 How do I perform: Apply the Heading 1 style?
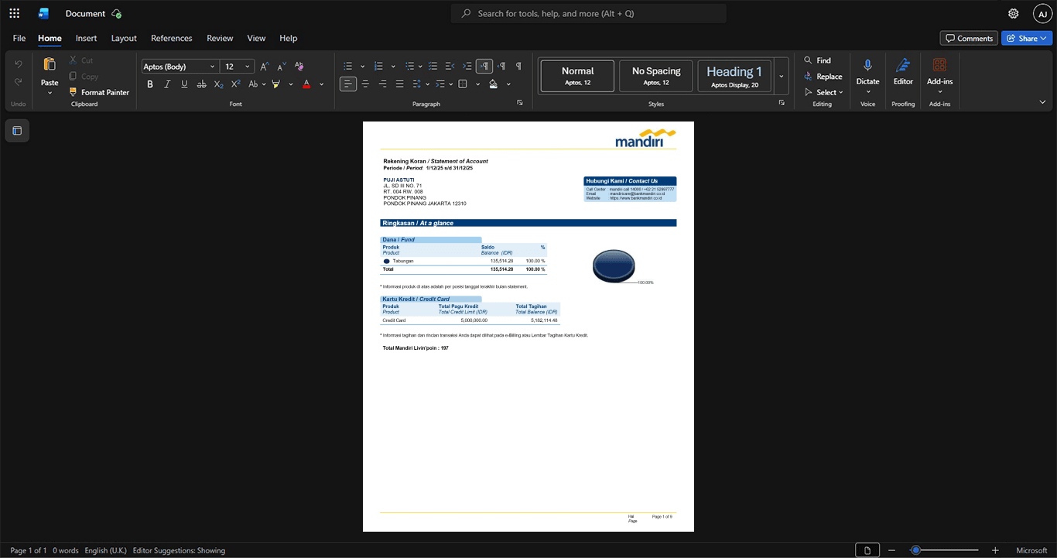point(734,76)
